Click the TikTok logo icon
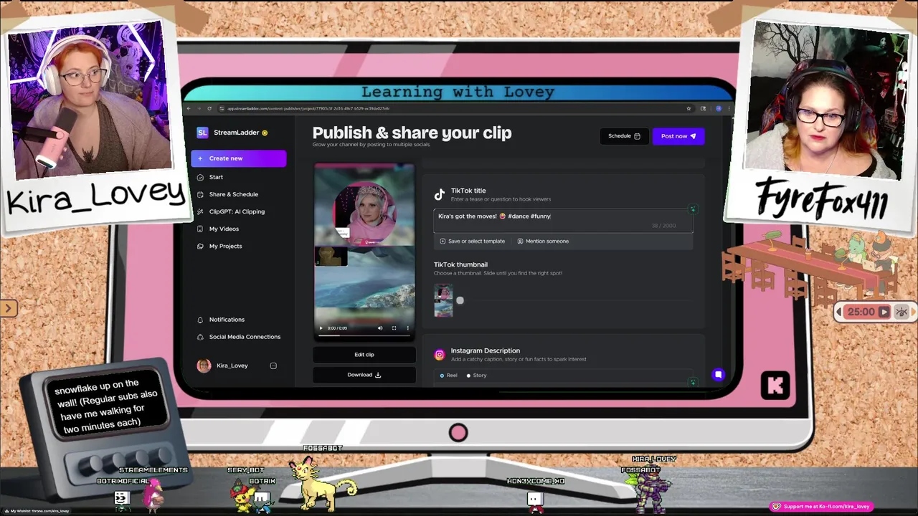 [440, 194]
